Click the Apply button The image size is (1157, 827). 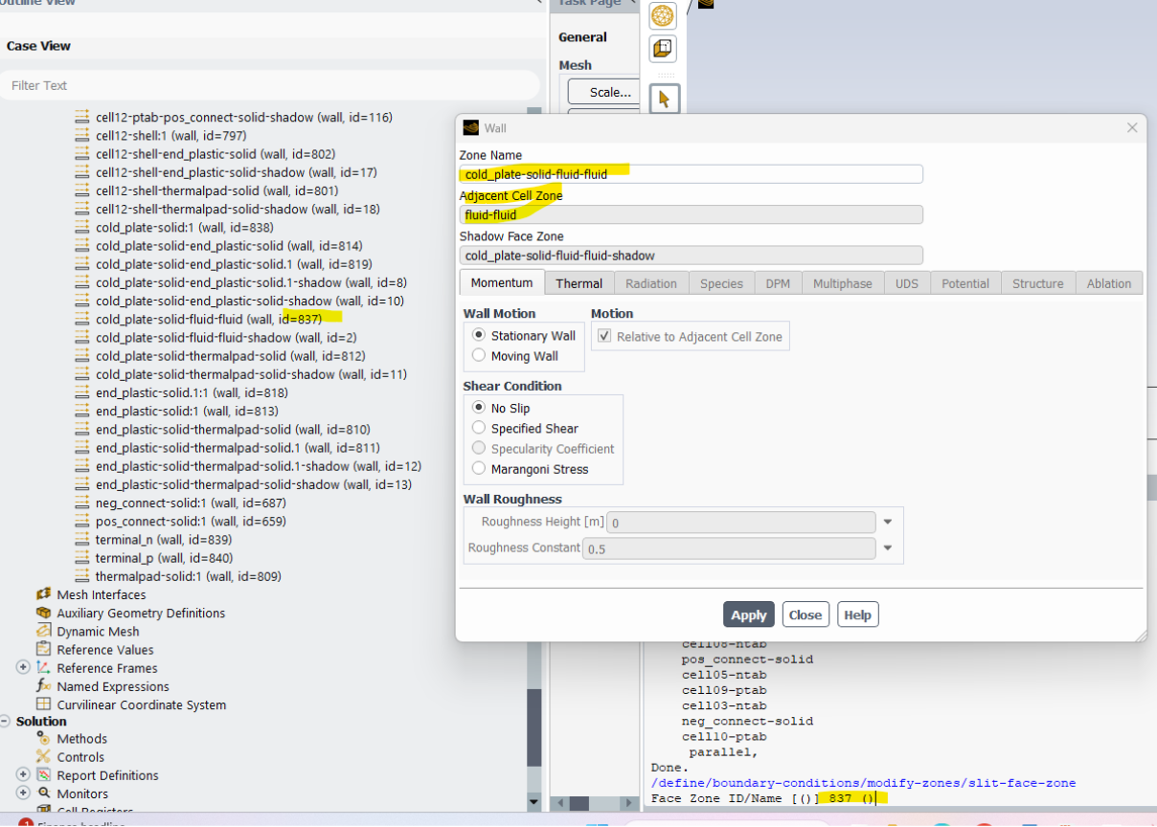748,615
